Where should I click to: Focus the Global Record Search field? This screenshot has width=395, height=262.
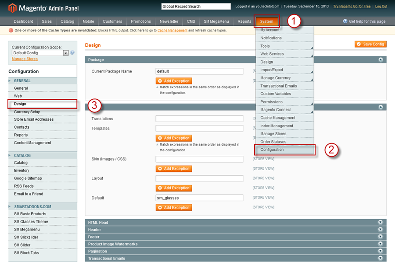point(196,6)
